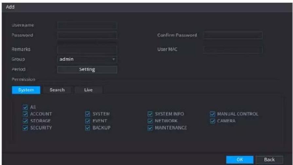293x165 pixels.
Task: Toggle the MAINTENANCE permission checkbox
Action: coord(150,128)
